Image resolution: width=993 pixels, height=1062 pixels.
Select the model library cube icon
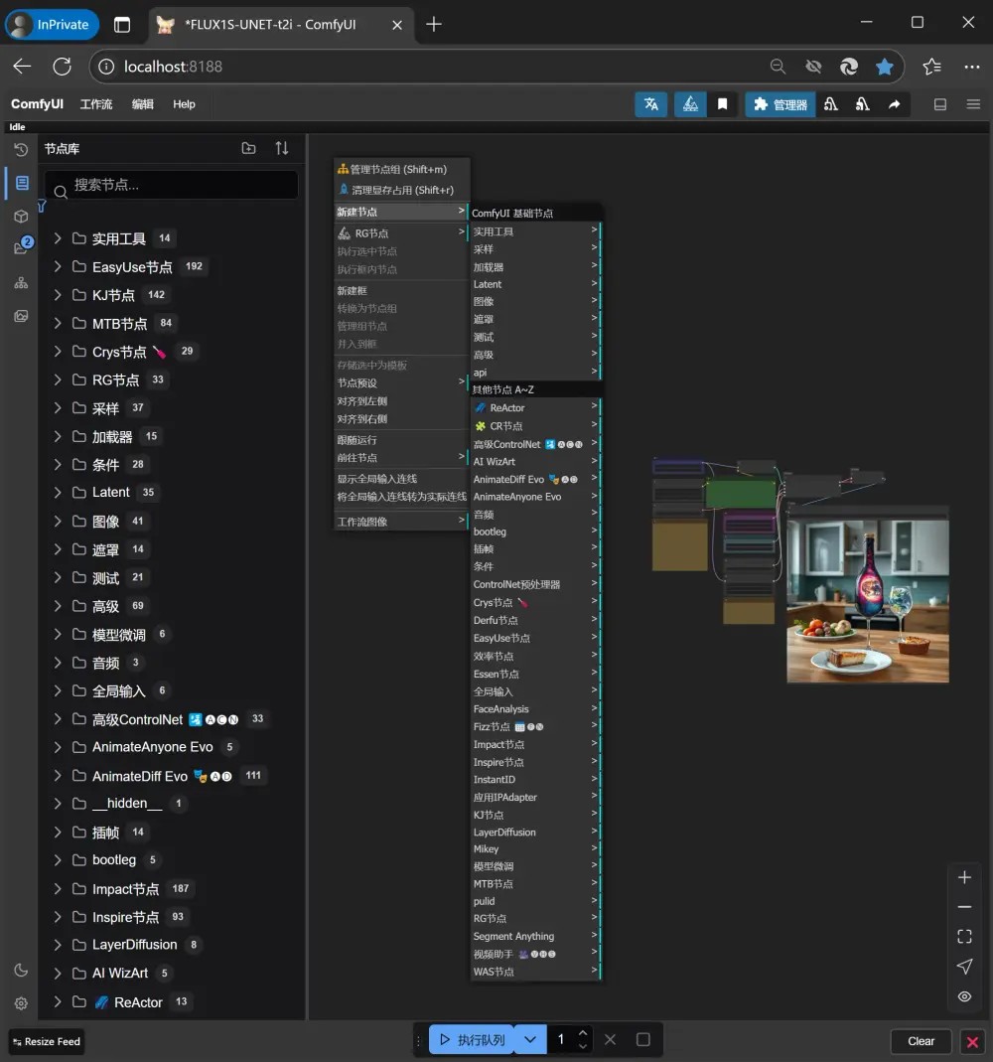[20, 216]
